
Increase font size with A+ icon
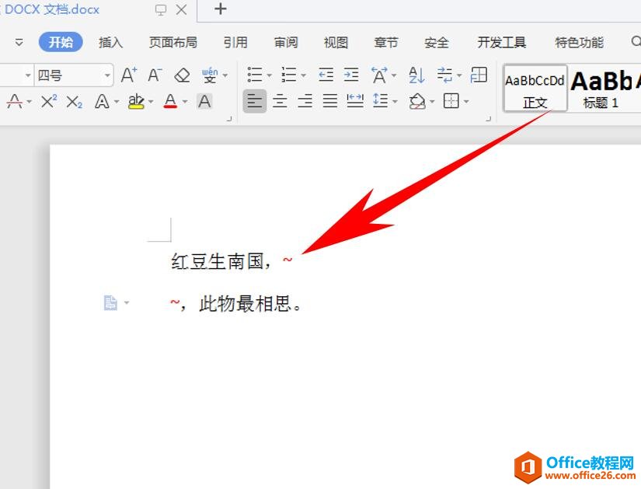click(x=129, y=75)
